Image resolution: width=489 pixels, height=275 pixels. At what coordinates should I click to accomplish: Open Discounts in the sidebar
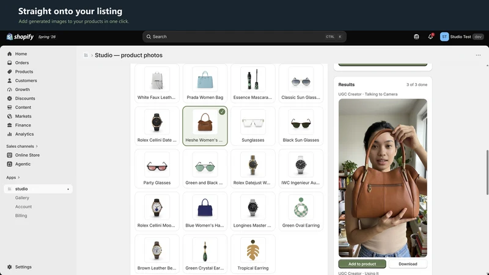[x=25, y=98]
